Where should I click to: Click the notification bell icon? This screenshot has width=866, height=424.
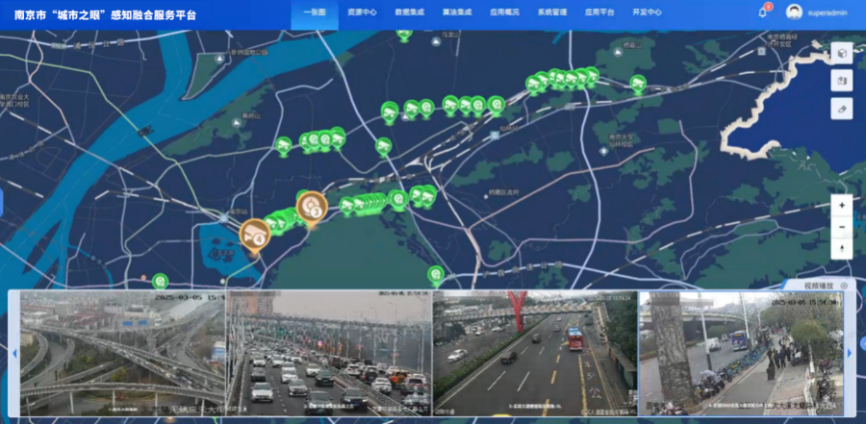pyautogui.click(x=762, y=12)
